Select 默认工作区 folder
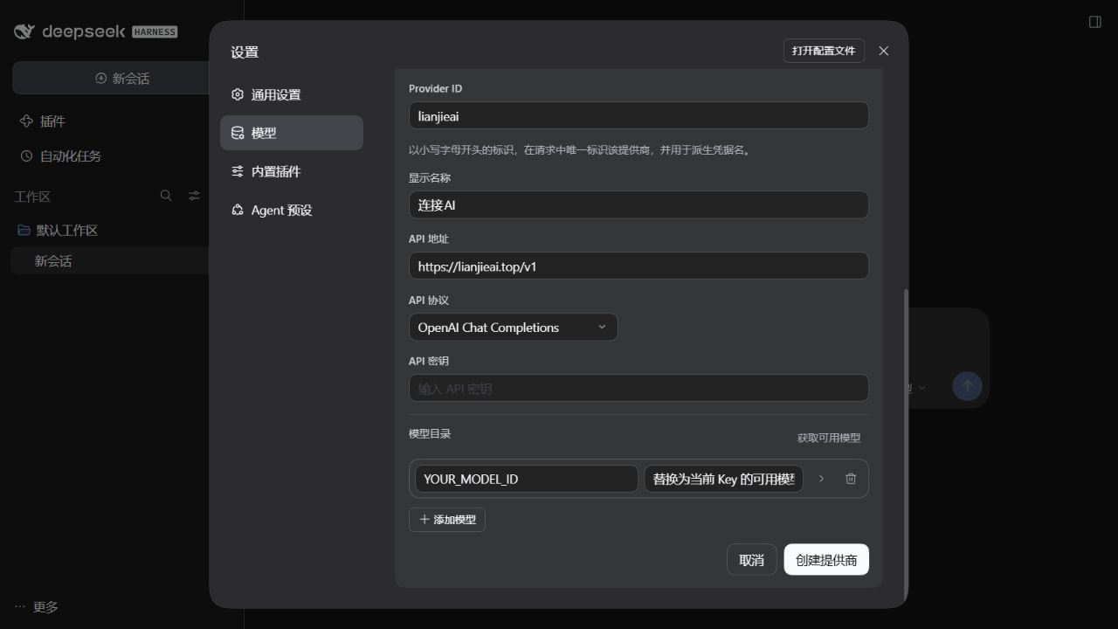The image size is (1118, 629). [58, 231]
